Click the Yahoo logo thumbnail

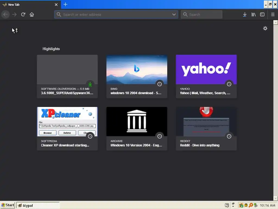206,69
